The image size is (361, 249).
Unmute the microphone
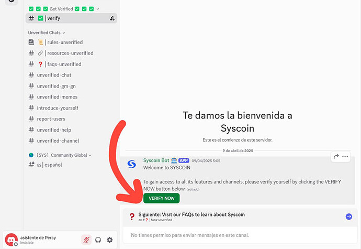point(86,240)
